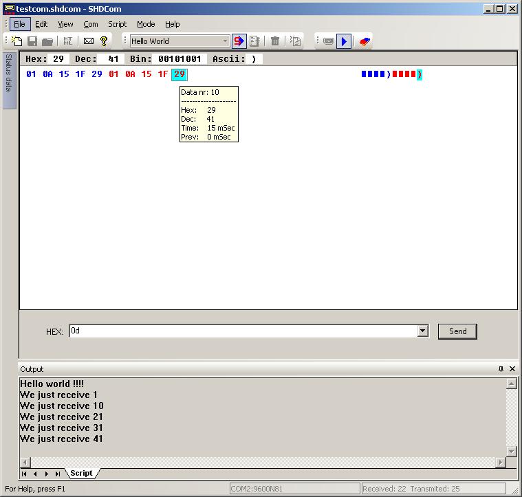Open the Status data side tab
This screenshot has width=522, height=497.
pyautogui.click(x=9, y=80)
